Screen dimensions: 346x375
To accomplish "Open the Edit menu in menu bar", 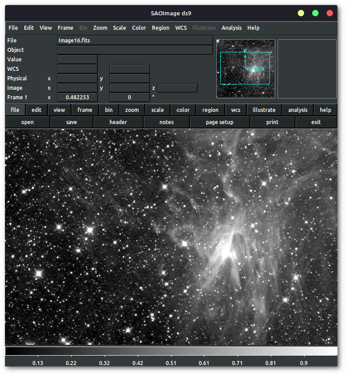I will click(29, 28).
